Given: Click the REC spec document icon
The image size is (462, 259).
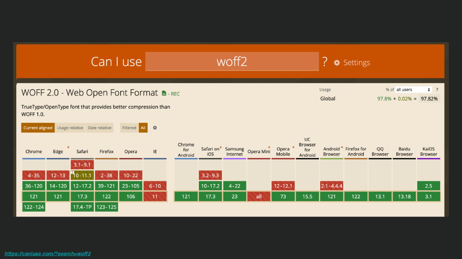Looking at the screenshot, I should 164,93.
